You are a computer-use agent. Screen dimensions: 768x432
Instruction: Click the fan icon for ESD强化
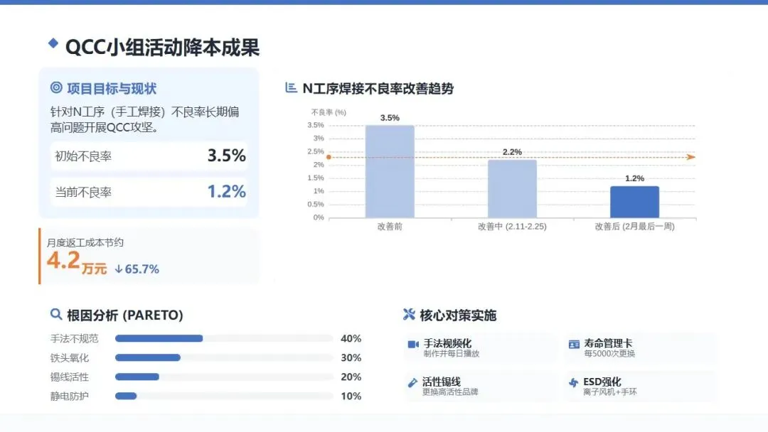(574, 383)
